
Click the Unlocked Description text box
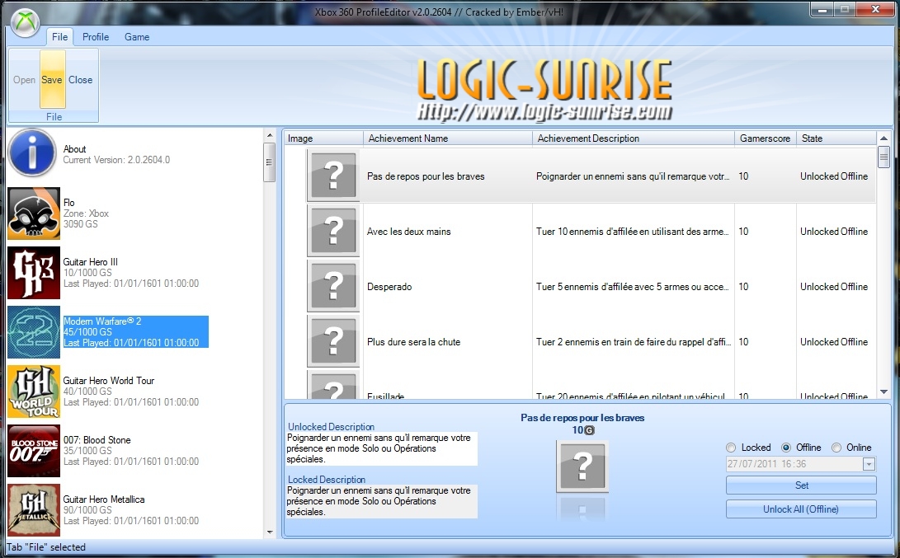[382, 448]
